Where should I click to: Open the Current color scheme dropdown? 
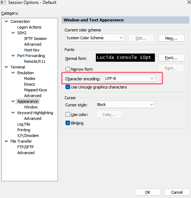tap(95, 38)
